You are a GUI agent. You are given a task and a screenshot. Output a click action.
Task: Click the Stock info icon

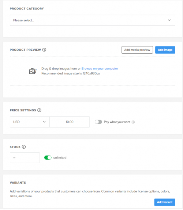(x=24, y=147)
